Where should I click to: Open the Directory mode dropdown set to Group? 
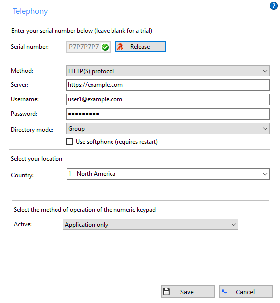(x=168, y=129)
